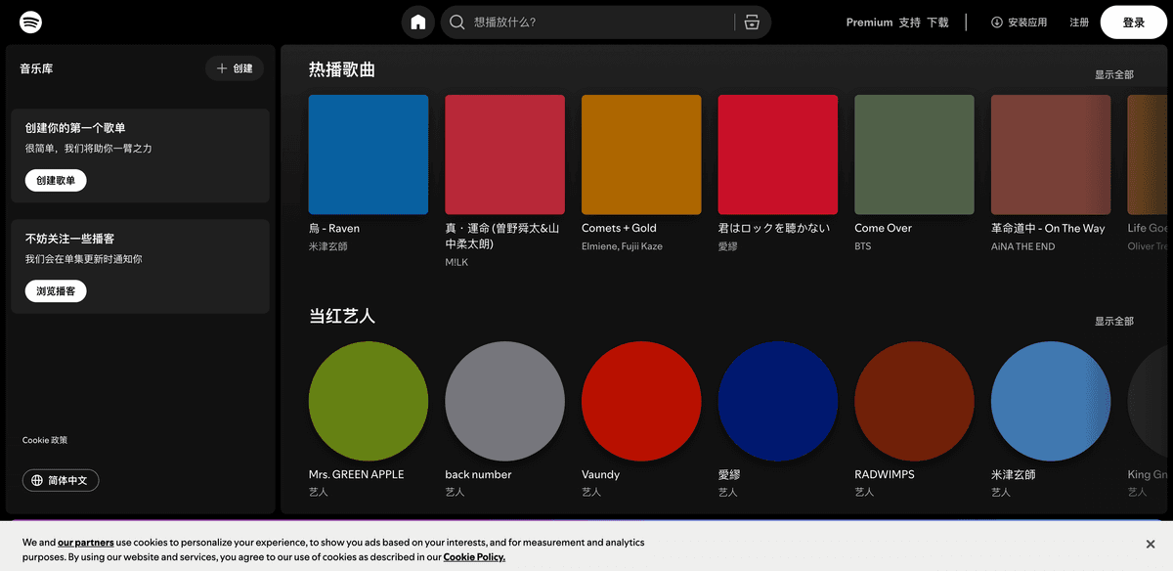The width and height of the screenshot is (1173, 571).
Task: Open the 革命道中 - On The Way cover
Action: tap(1051, 154)
